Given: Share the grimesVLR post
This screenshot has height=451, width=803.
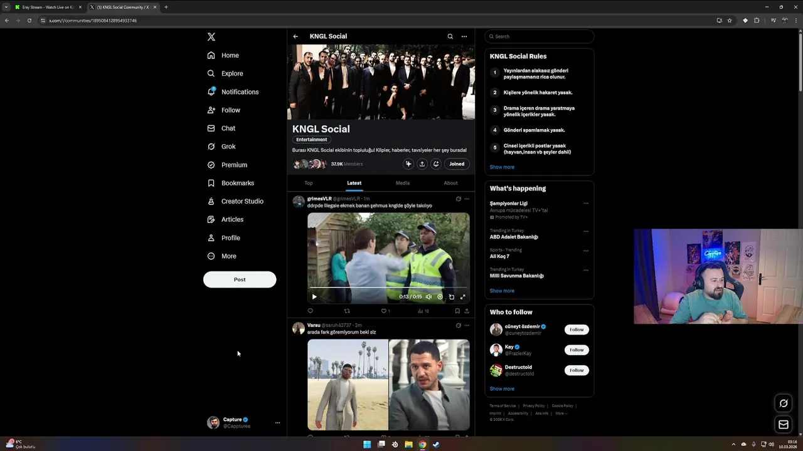Looking at the screenshot, I should coord(466,311).
